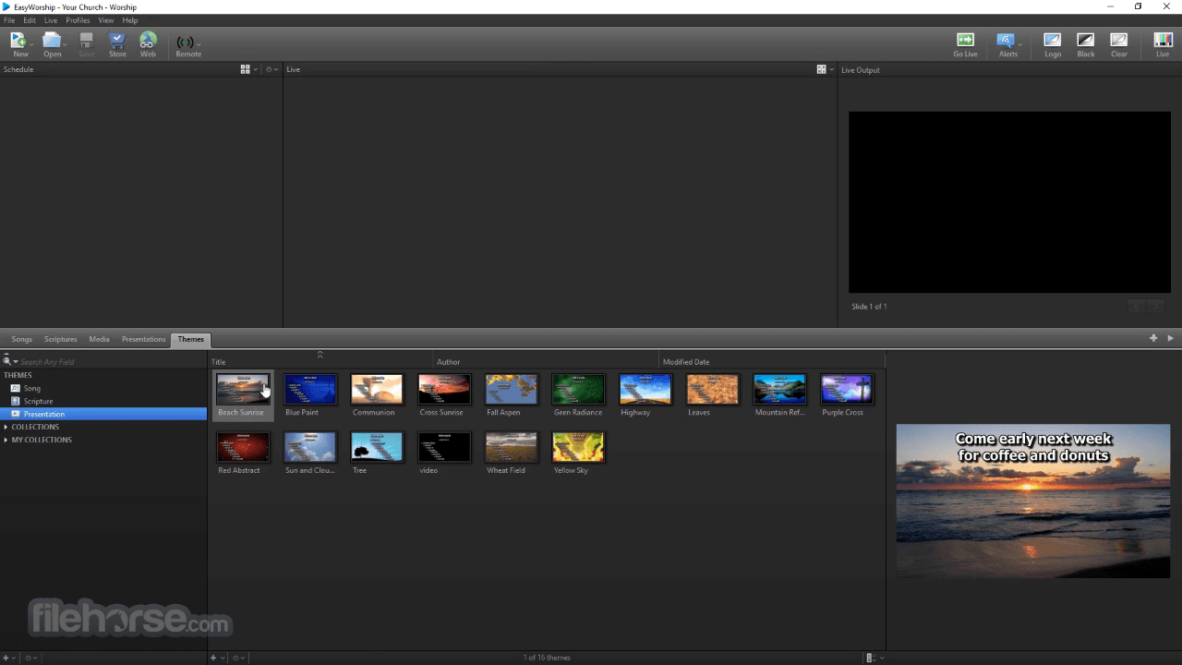Click the play arrow in resource tabs bar
This screenshot has width=1182, height=665.
(x=1171, y=338)
